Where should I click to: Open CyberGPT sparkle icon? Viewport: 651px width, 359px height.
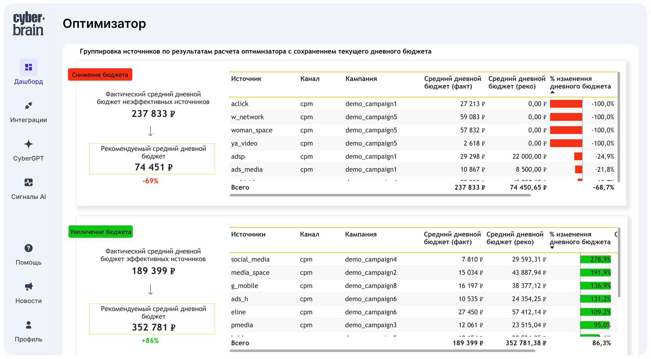[x=29, y=144]
